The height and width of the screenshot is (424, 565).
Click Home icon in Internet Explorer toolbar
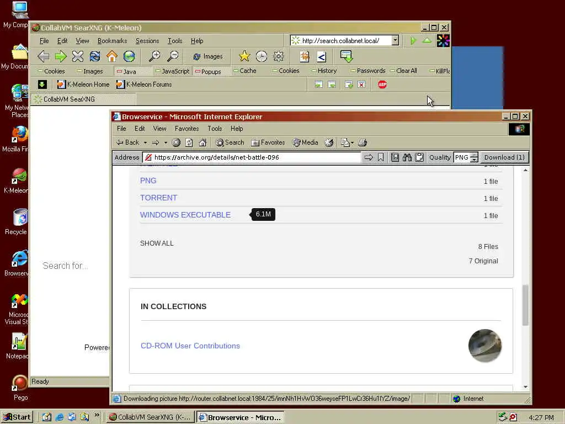click(202, 142)
